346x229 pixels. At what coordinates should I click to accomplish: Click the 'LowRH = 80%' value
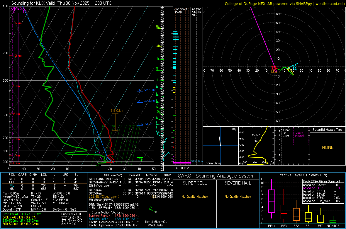pyautogui.click(x=12, y=200)
